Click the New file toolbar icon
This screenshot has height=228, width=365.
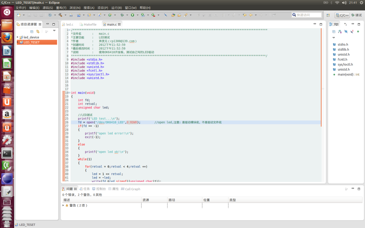click(19, 15)
